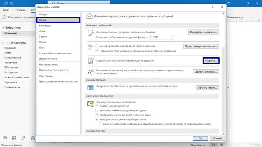Enable always check spelling before sending

97,46
